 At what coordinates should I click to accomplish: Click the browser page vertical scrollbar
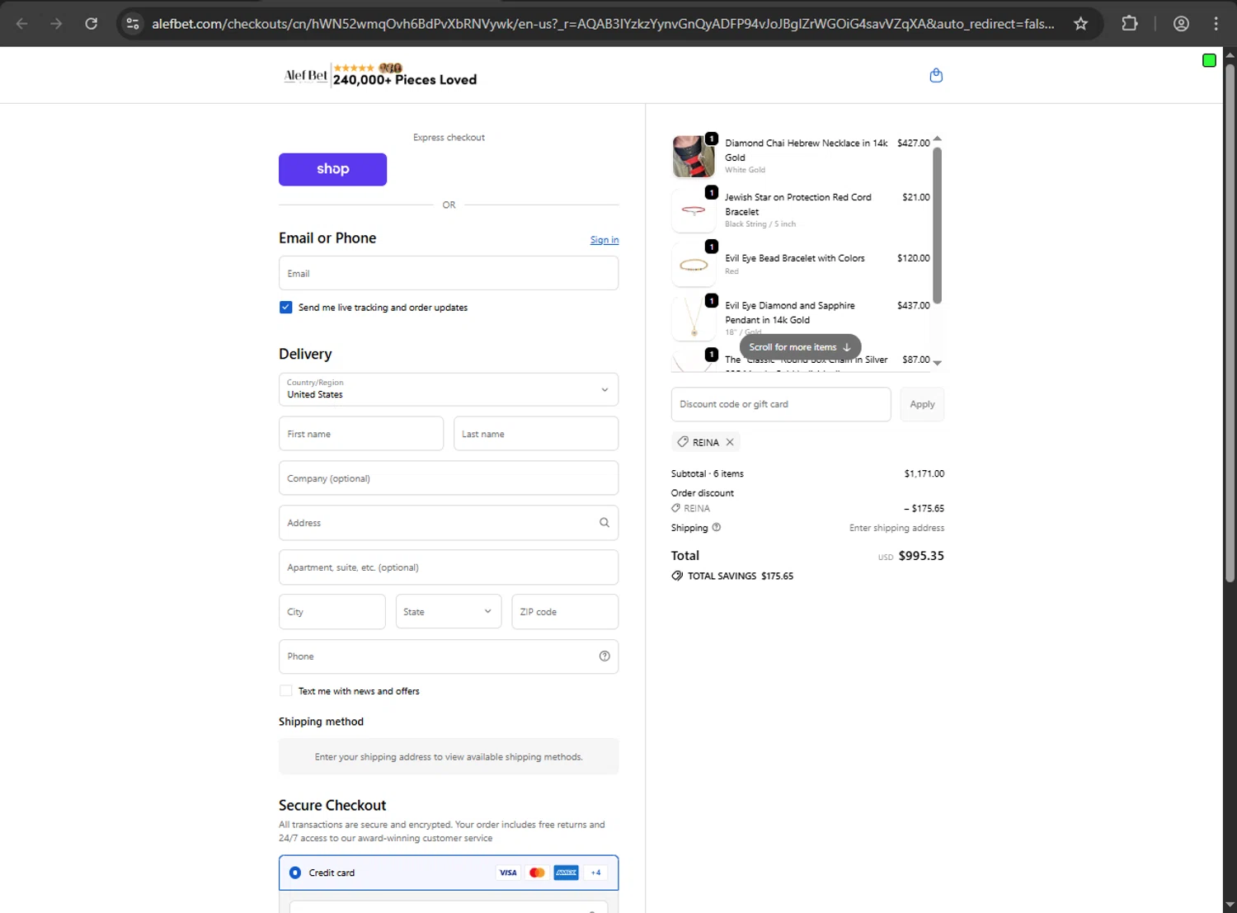(x=1230, y=322)
